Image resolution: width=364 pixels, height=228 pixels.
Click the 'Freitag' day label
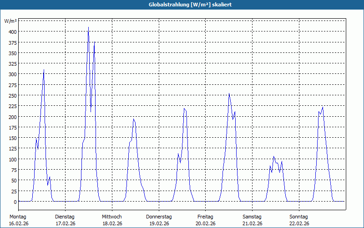[x=205, y=217]
